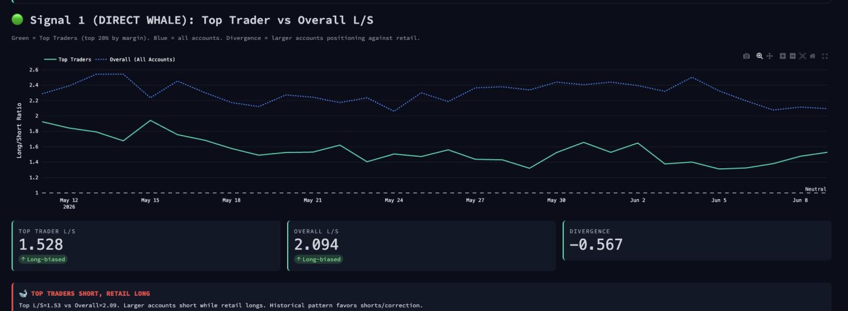Click the May 27 x-axis label
Viewport: 848px width, 311px height.
click(475, 200)
